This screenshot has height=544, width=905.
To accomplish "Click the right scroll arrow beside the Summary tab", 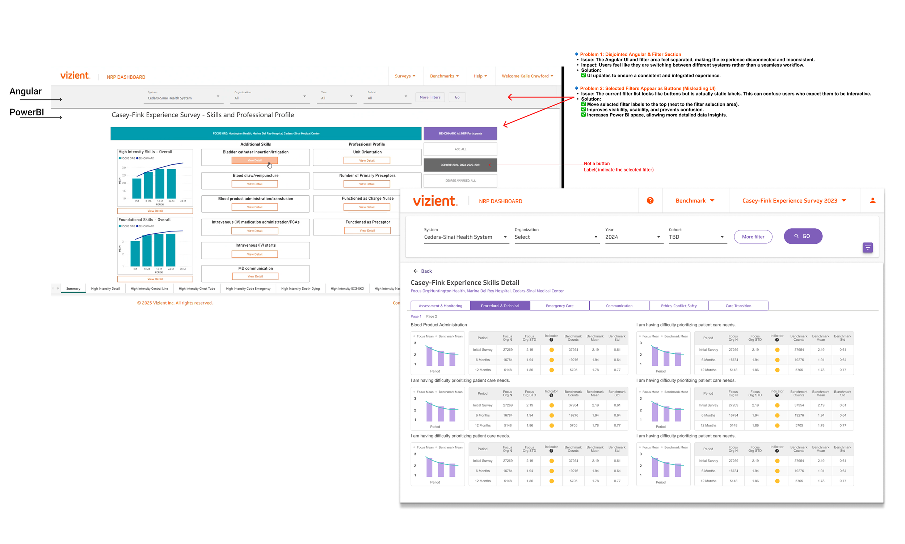I will 58,289.
